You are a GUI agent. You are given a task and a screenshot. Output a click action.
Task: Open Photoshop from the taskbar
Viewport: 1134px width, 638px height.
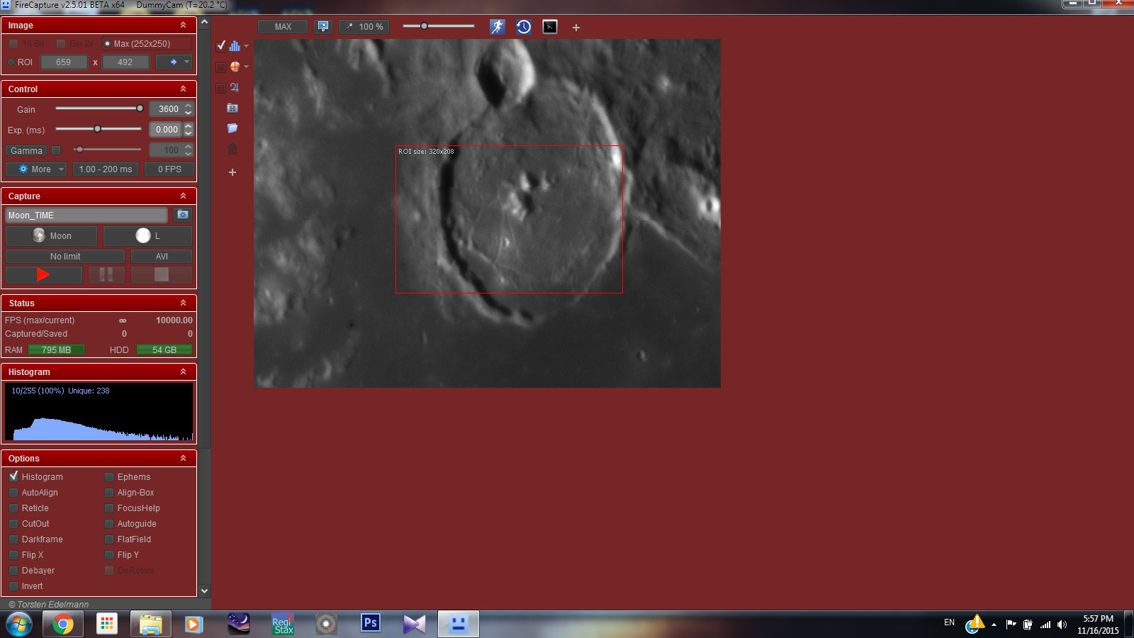tap(370, 623)
